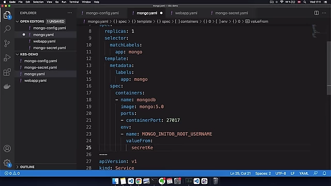
Task: Click the editor vertical scrollbar thumb
Action: (329, 68)
